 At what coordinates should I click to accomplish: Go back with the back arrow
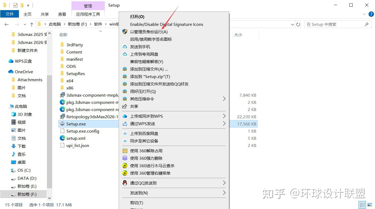click(7, 24)
